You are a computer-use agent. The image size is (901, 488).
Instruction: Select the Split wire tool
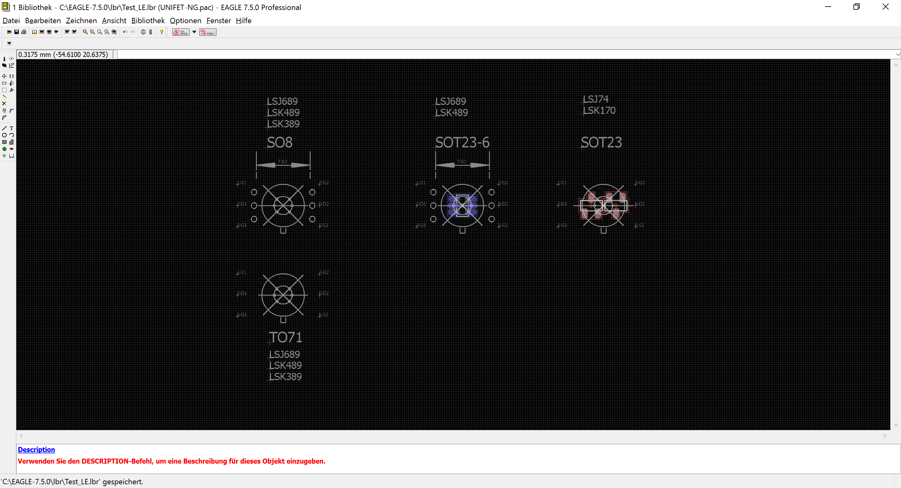pyautogui.click(x=4, y=118)
